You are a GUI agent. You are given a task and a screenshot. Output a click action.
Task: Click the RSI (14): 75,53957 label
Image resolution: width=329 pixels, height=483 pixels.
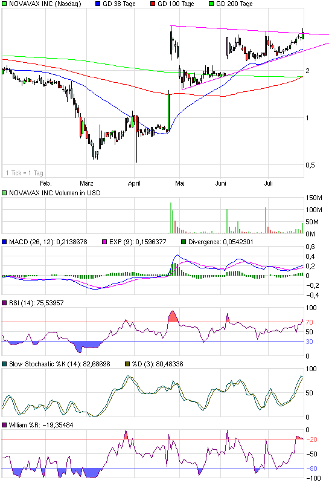36,303
